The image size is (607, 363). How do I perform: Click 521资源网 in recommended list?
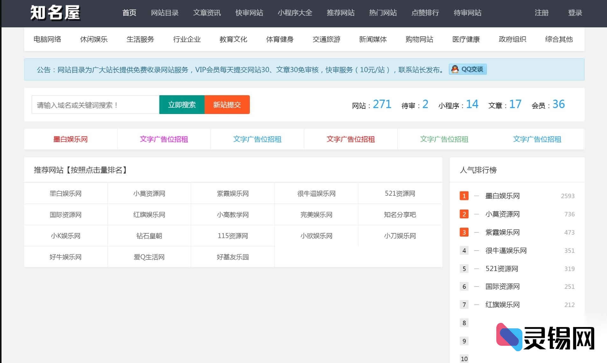(x=400, y=193)
